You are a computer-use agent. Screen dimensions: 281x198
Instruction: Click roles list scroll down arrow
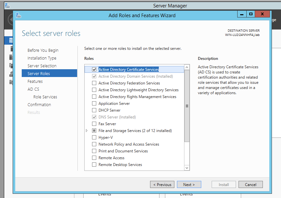click(187, 168)
